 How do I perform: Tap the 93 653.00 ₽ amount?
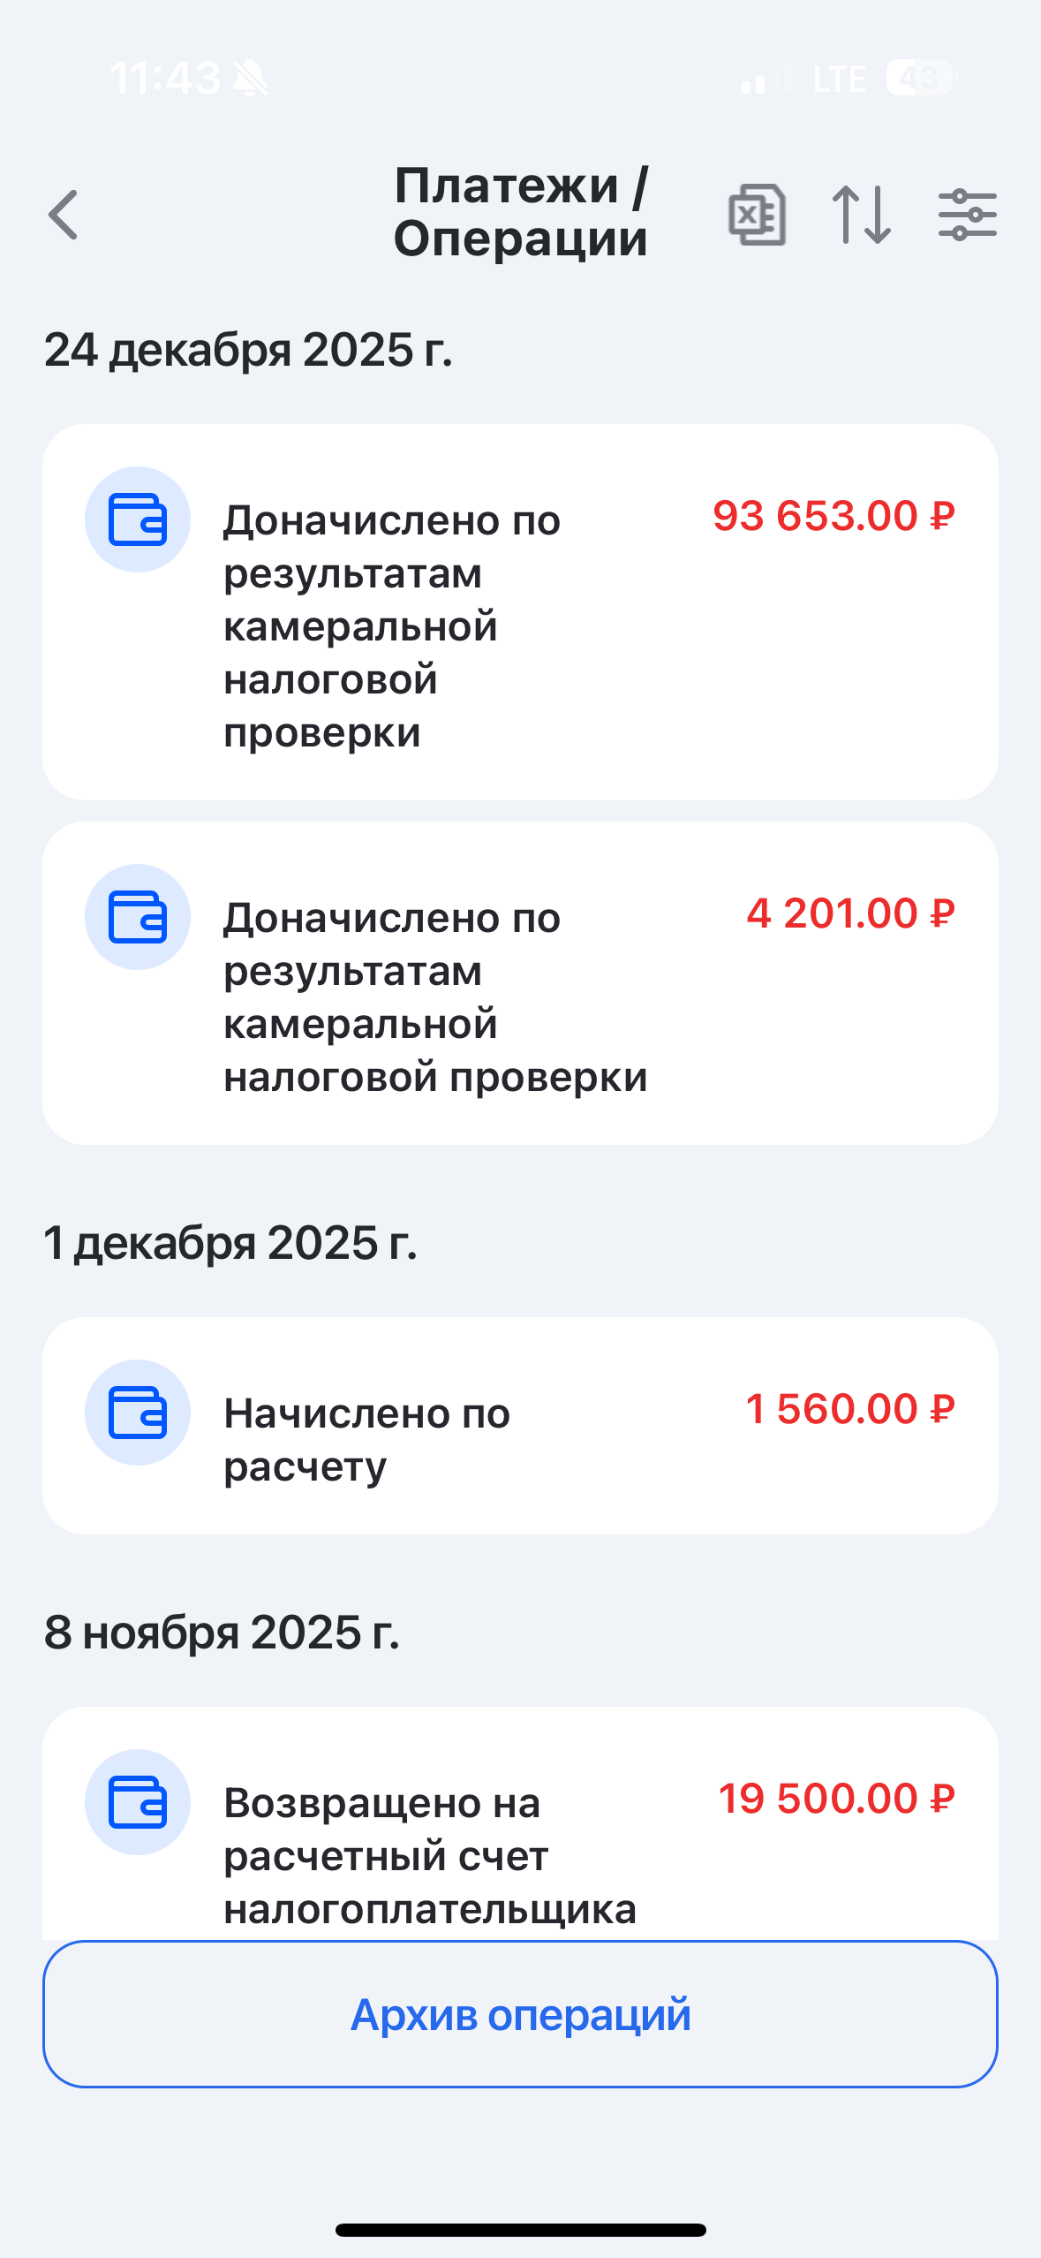(x=834, y=516)
